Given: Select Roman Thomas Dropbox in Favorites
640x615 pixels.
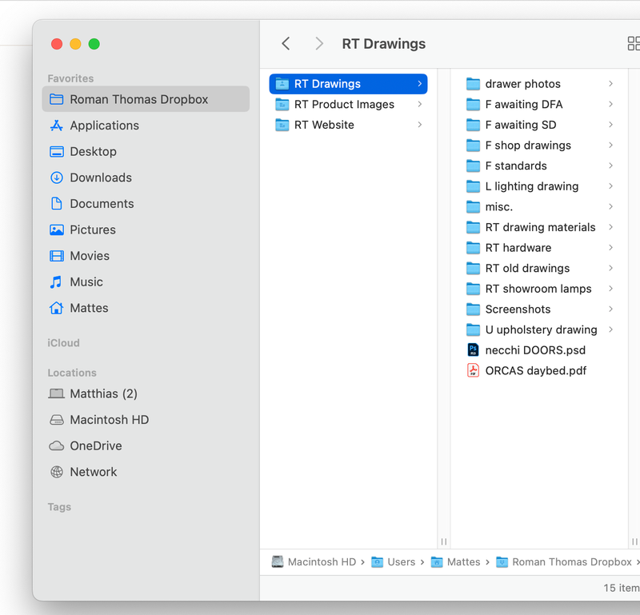Looking at the screenshot, I should 138,99.
